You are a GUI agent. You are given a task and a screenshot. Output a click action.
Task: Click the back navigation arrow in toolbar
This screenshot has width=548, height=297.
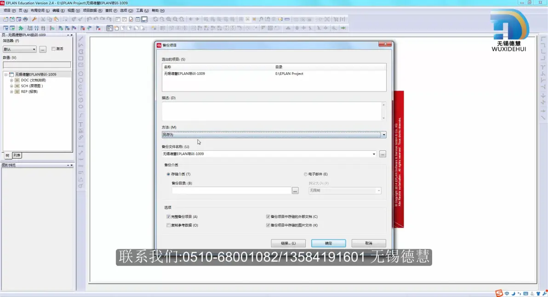coord(191,19)
